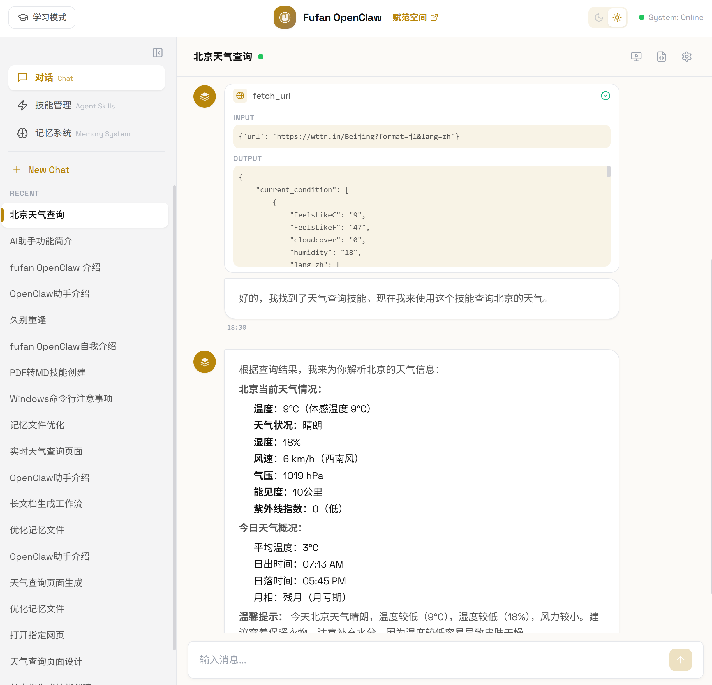This screenshot has height=685, width=712.
Task: Click the send message arrow button
Action: coord(680,659)
